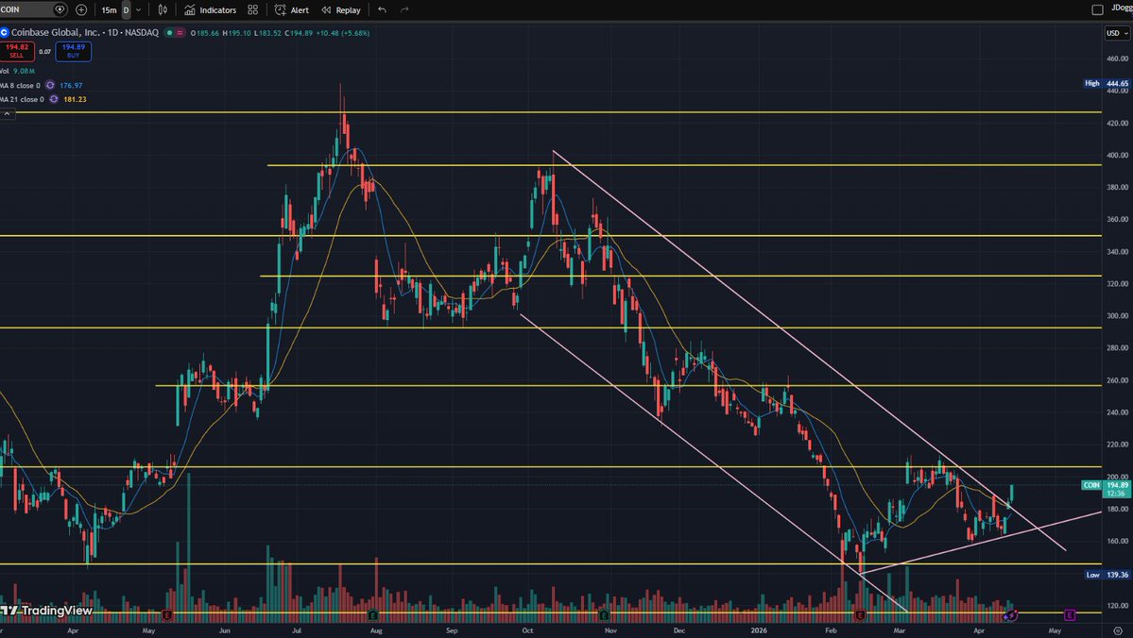
Task: Click the earnings E marker near November
Action: pyautogui.click(x=603, y=615)
